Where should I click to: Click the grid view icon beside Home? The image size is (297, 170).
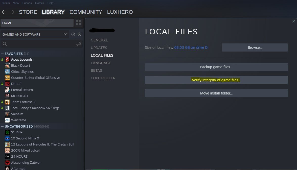click(79, 23)
